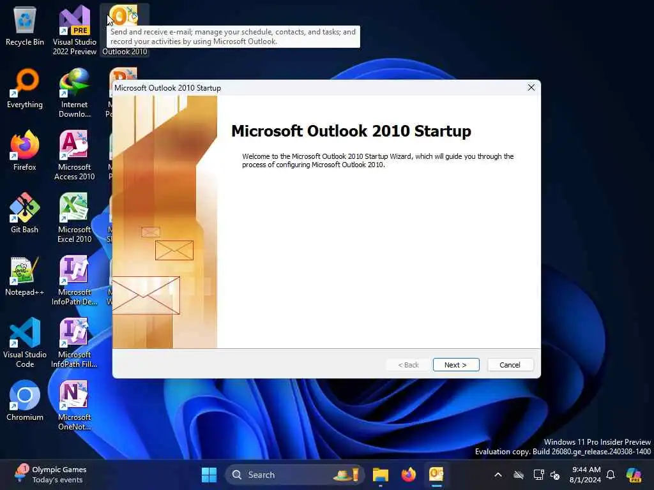Select the Microsoft Excel 2010 icon
The height and width of the screenshot is (490, 654).
click(74, 218)
